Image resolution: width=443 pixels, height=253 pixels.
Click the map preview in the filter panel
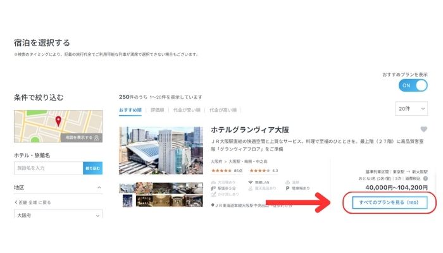pyautogui.click(x=58, y=126)
